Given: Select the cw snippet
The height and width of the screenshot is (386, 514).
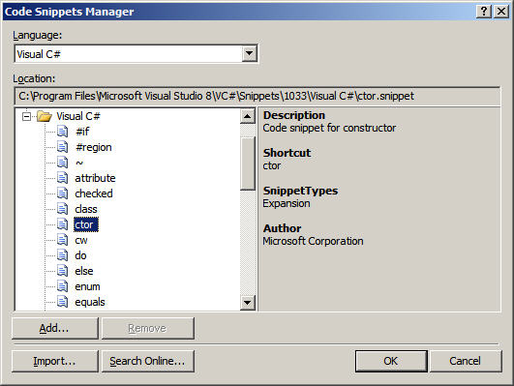Looking at the screenshot, I should (x=81, y=240).
